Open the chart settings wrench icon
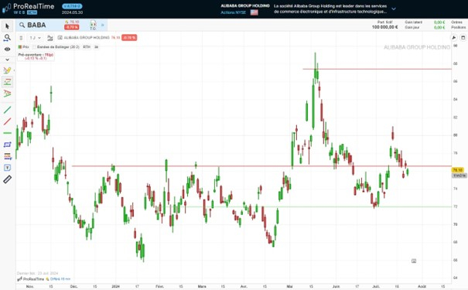This screenshot has height=290, width=468. click(454, 38)
